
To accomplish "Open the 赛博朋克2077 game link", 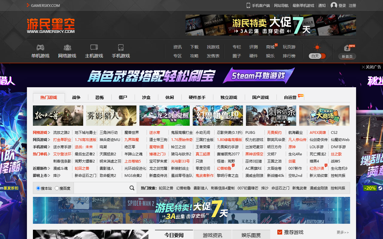I will (x=228, y=154).
